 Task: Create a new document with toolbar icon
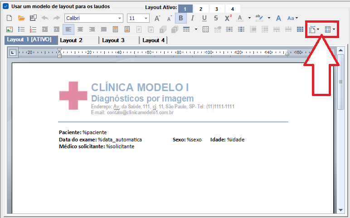click(9, 18)
